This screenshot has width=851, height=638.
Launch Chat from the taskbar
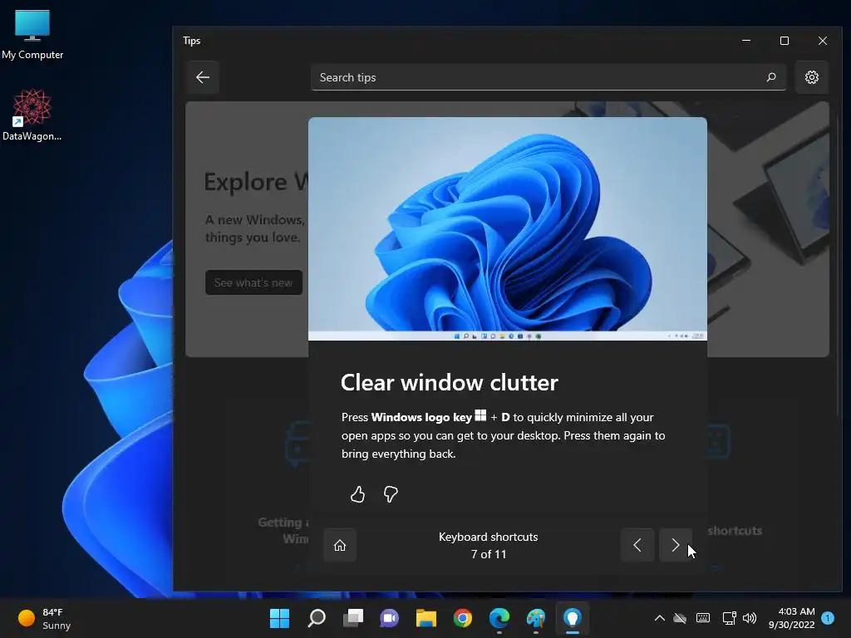(389, 618)
